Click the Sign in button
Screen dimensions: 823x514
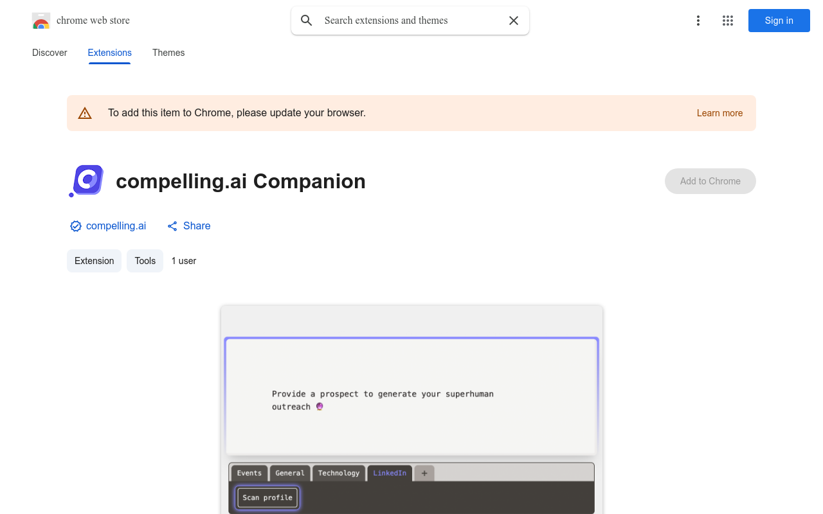[779, 21]
